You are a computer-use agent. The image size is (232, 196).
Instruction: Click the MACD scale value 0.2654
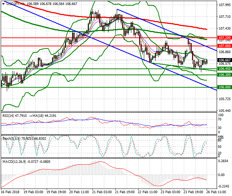pos(223,161)
